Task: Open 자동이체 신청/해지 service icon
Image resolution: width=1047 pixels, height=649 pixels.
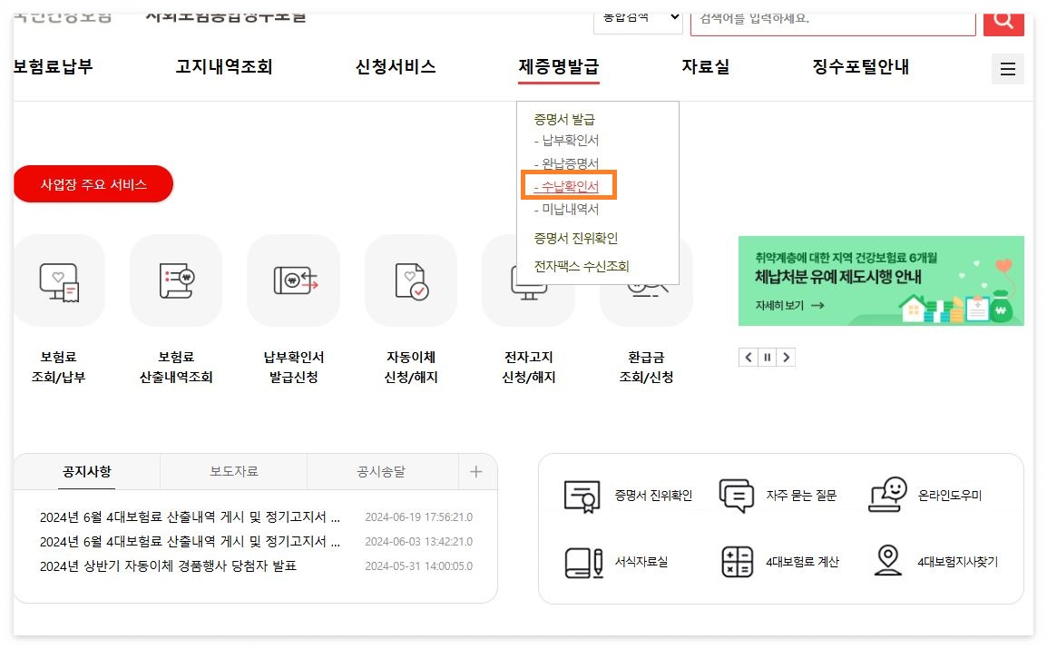Action: point(411,281)
